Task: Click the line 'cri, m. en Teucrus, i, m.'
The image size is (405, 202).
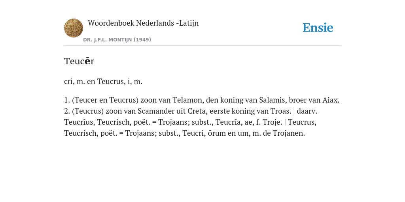Action: coord(103,82)
